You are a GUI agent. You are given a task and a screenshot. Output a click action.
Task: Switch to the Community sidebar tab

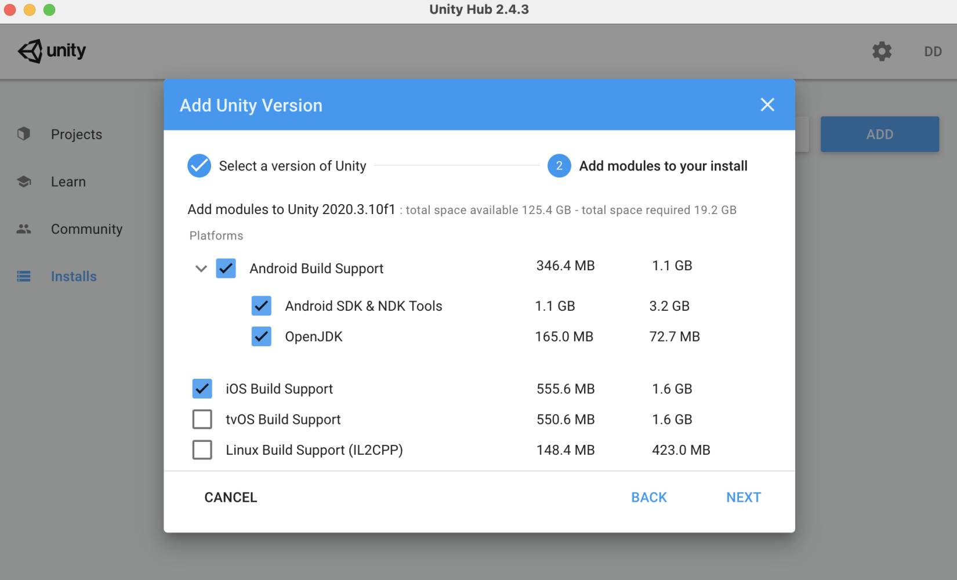(x=86, y=229)
